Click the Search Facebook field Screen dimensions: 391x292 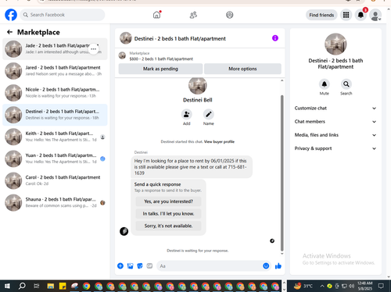(x=63, y=15)
